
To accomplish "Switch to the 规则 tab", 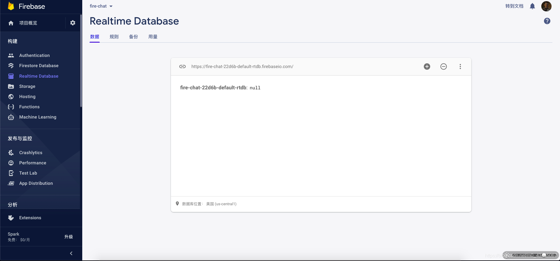I will pyautogui.click(x=114, y=37).
